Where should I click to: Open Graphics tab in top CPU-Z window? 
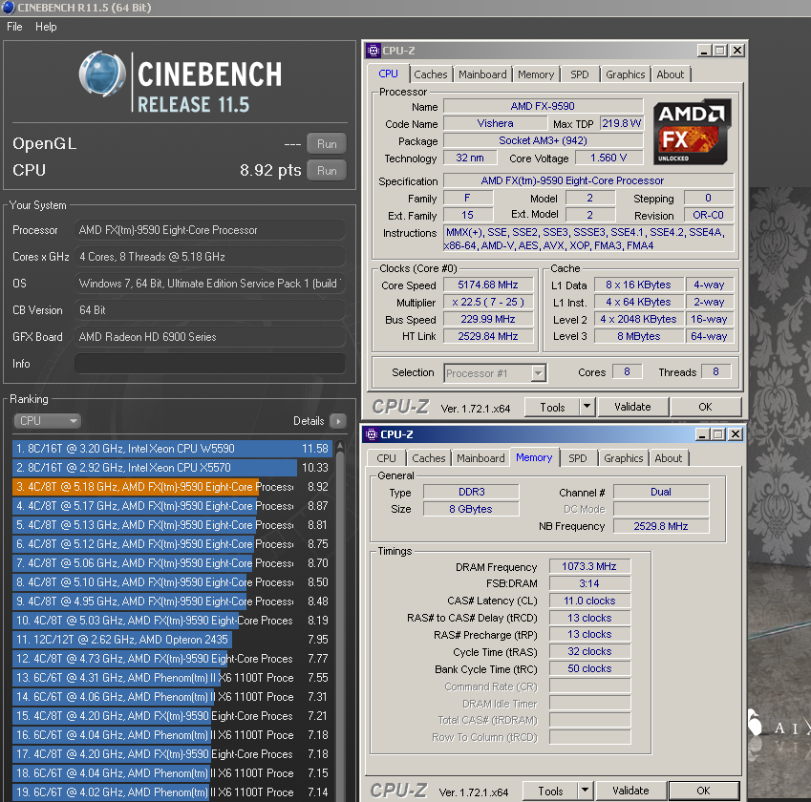pos(626,74)
